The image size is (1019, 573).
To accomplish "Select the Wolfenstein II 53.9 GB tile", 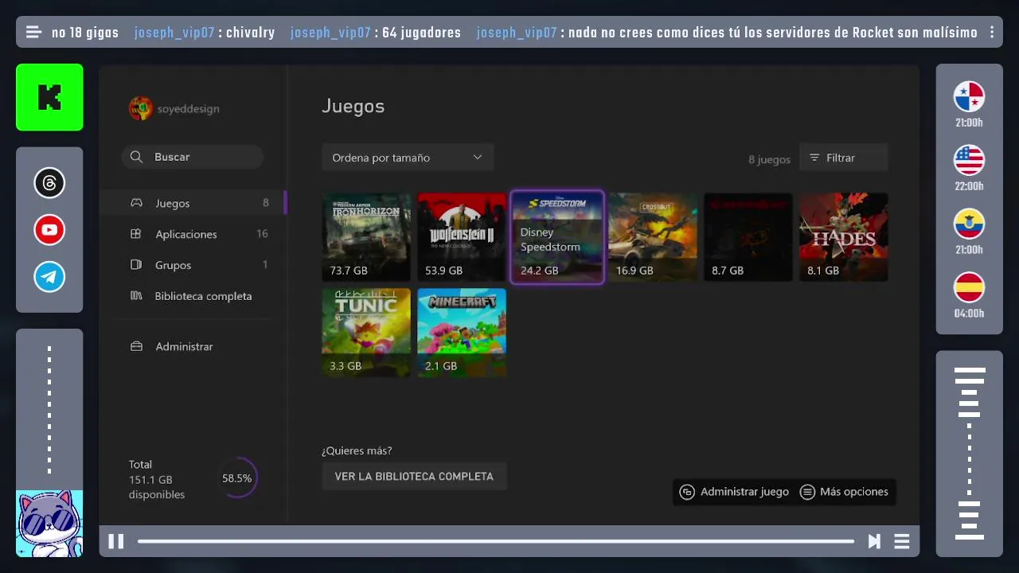I will point(462,237).
